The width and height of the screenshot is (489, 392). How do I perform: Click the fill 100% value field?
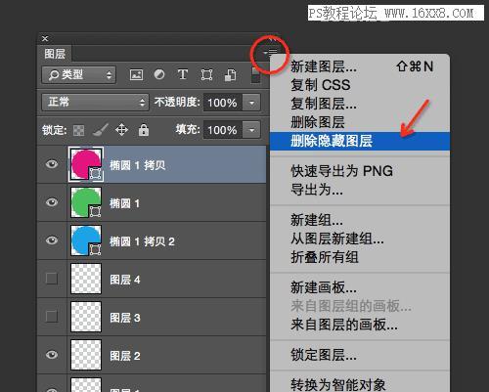coord(223,130)
